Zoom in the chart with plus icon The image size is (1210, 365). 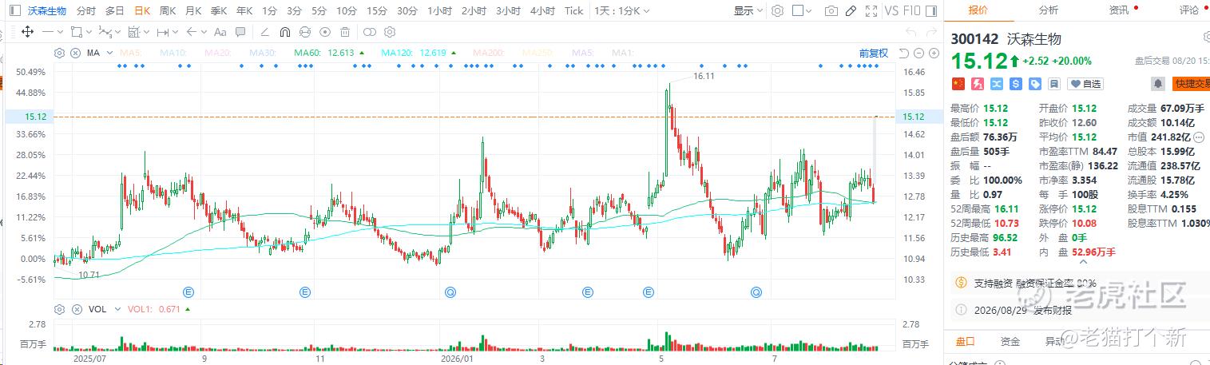934,53
